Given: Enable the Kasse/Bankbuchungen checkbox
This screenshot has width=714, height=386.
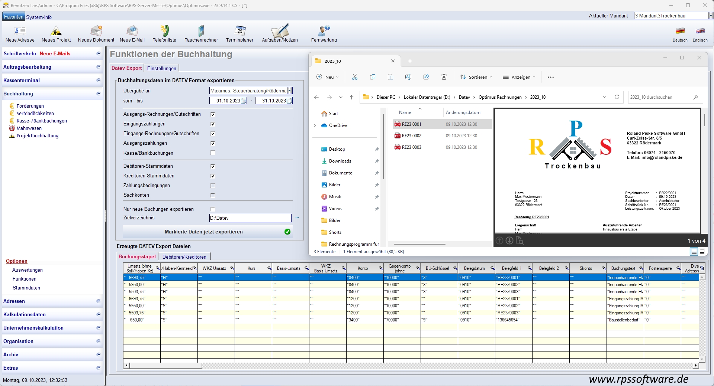Looking at the screenshot, I should [x=213, y=153].
